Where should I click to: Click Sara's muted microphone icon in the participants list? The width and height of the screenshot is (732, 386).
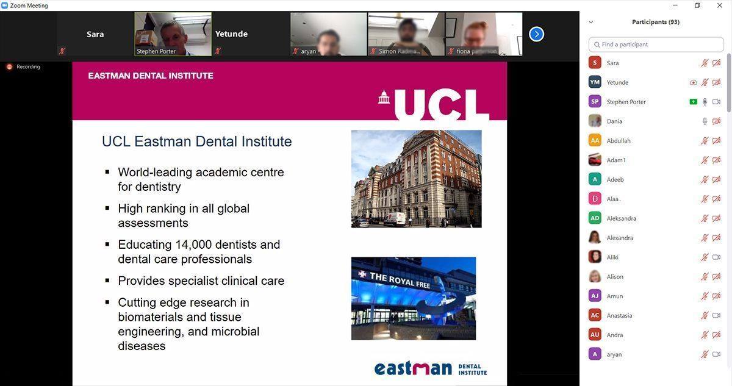pyautogui.click(x=705, y=63)
